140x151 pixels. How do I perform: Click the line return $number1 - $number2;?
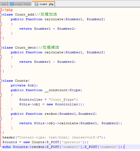[47, 62]
